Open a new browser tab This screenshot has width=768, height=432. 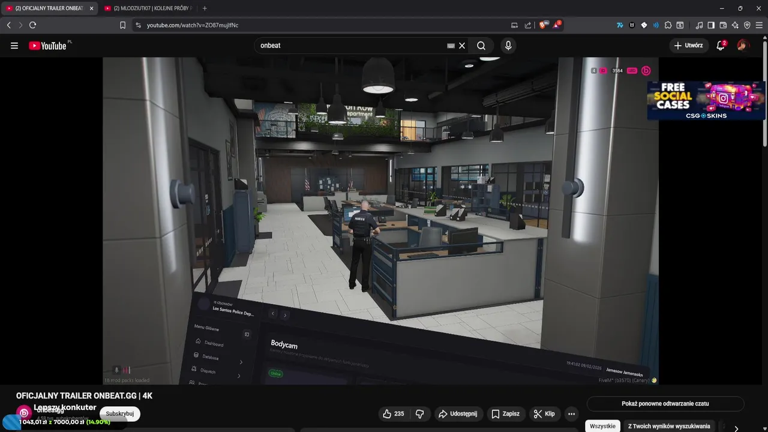[x=205, y=8]
